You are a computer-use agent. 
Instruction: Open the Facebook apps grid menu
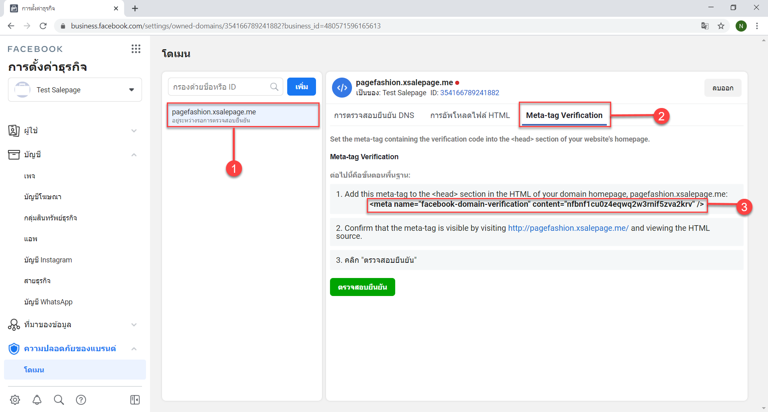[136, 49]
